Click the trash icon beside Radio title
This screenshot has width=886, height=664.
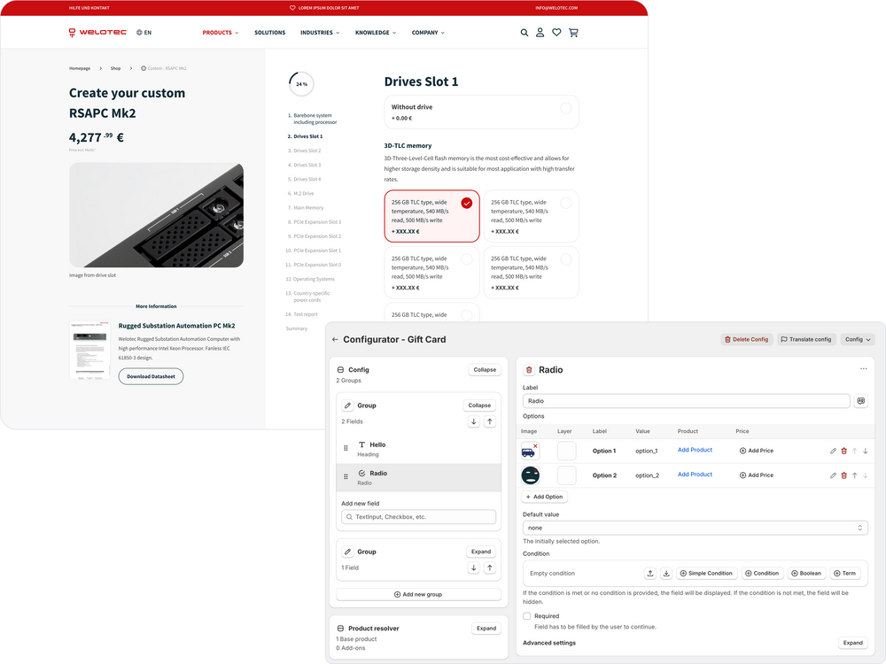click(529, 370)
